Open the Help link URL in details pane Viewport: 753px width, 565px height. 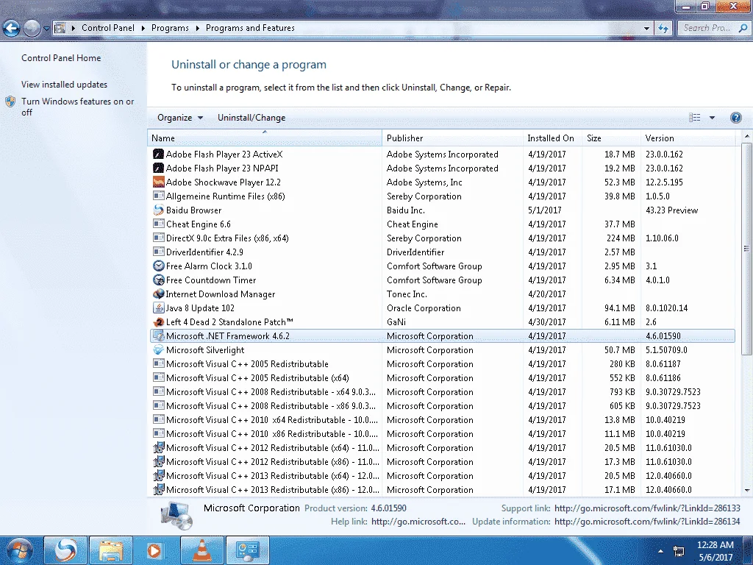pyautogui.click(x=418, y=522)
